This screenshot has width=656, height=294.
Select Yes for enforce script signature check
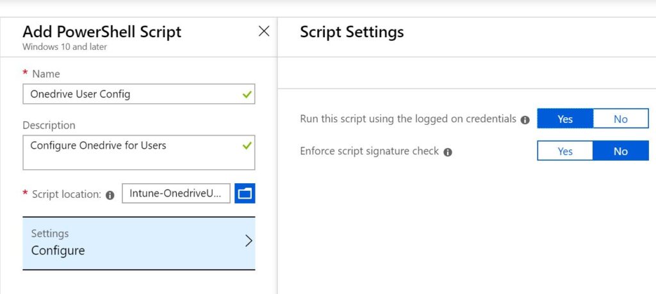tap(565, 151)
